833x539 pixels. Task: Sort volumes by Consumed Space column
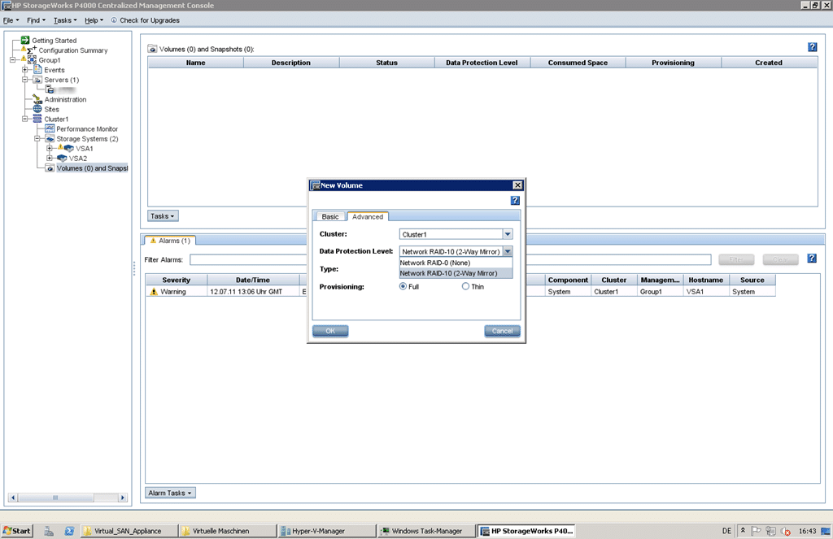pyautogui.click(x=578, y=63)
